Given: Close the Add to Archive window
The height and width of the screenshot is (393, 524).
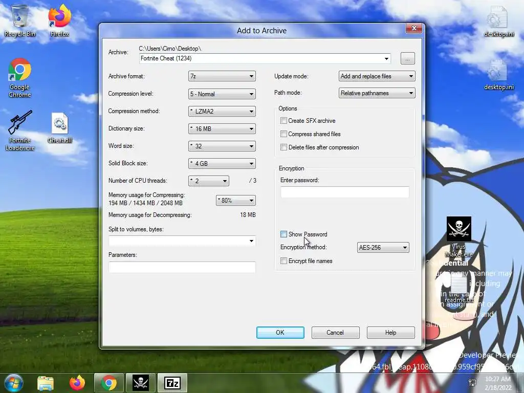Looking at the screenshot, I should (x=414, y=29).
